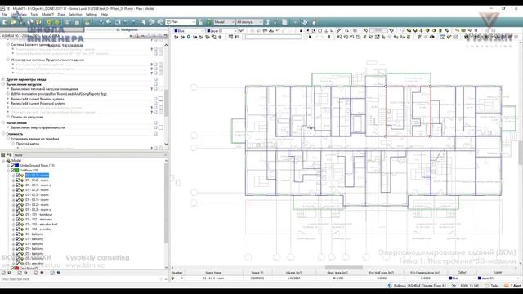The width and height of the screenshot is (523, 294).
Task: Open the All storeys dropdown
Action: [249, 22]
